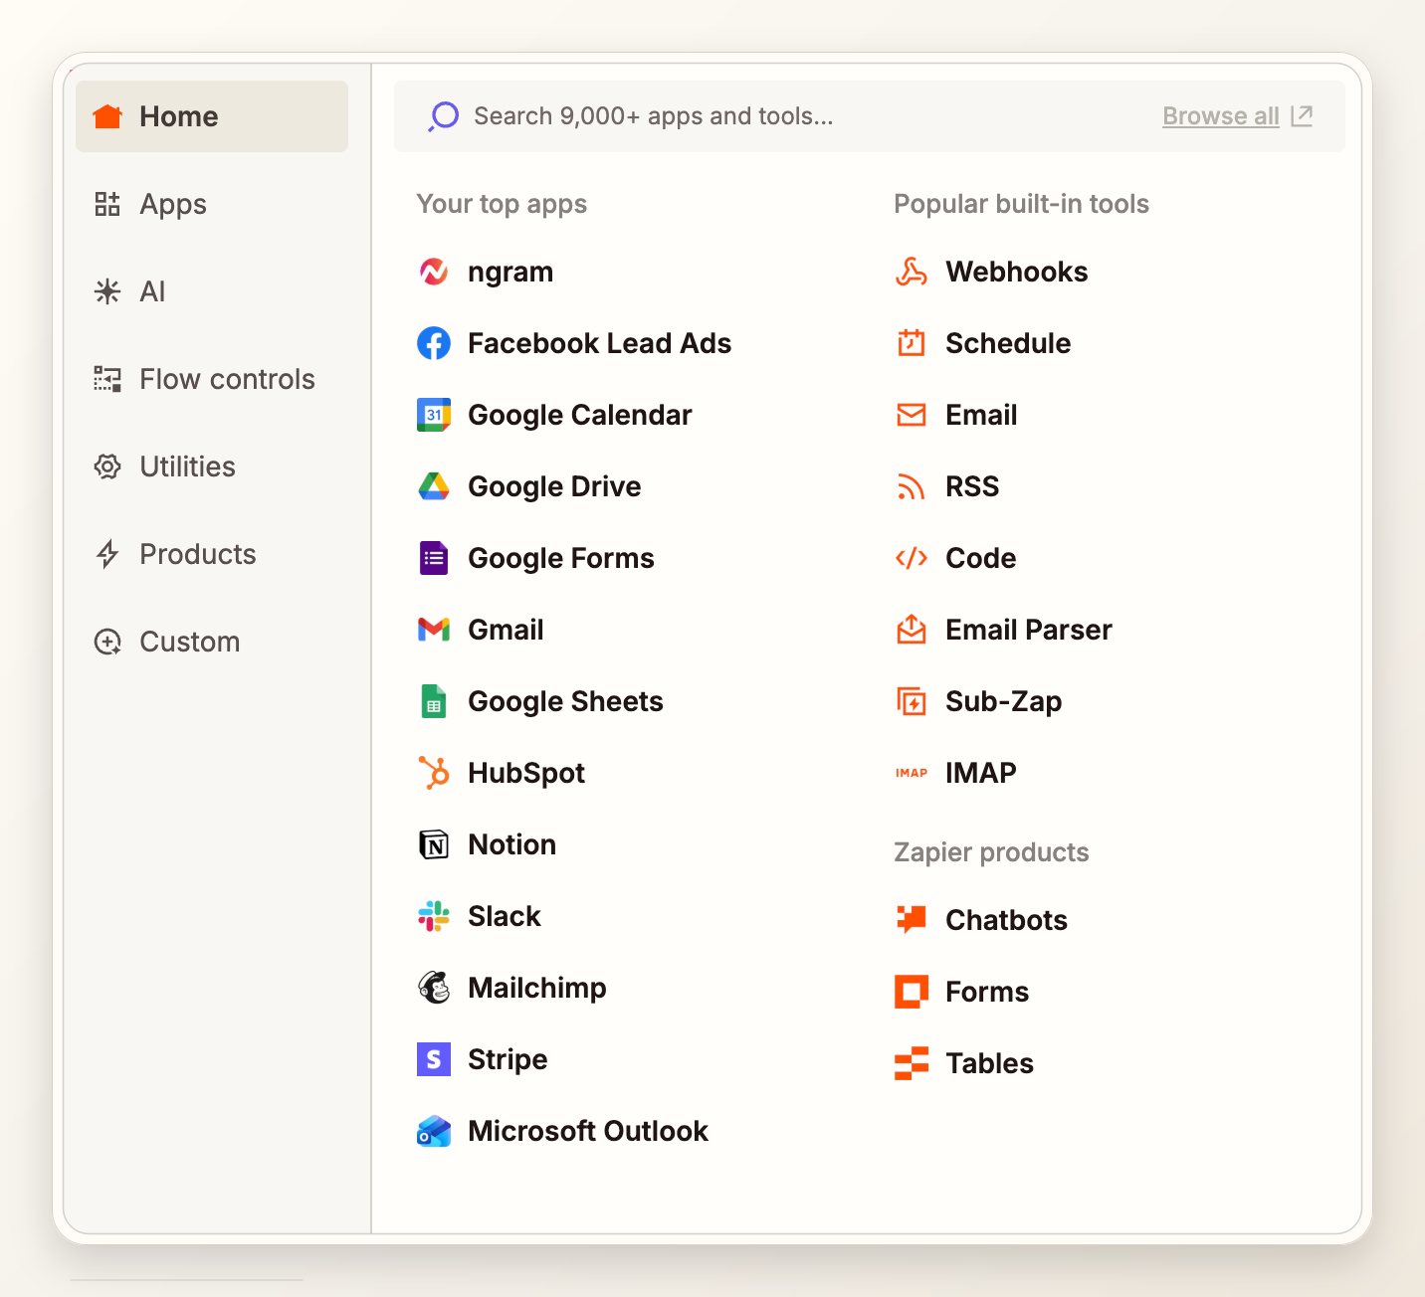Focus the Search 9,000+ apps field

[x=870, y=116]
